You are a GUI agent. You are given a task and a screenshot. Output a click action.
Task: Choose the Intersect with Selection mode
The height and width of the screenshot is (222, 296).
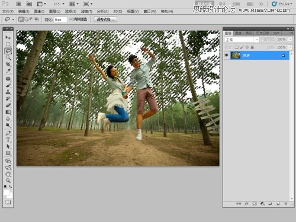37,20
